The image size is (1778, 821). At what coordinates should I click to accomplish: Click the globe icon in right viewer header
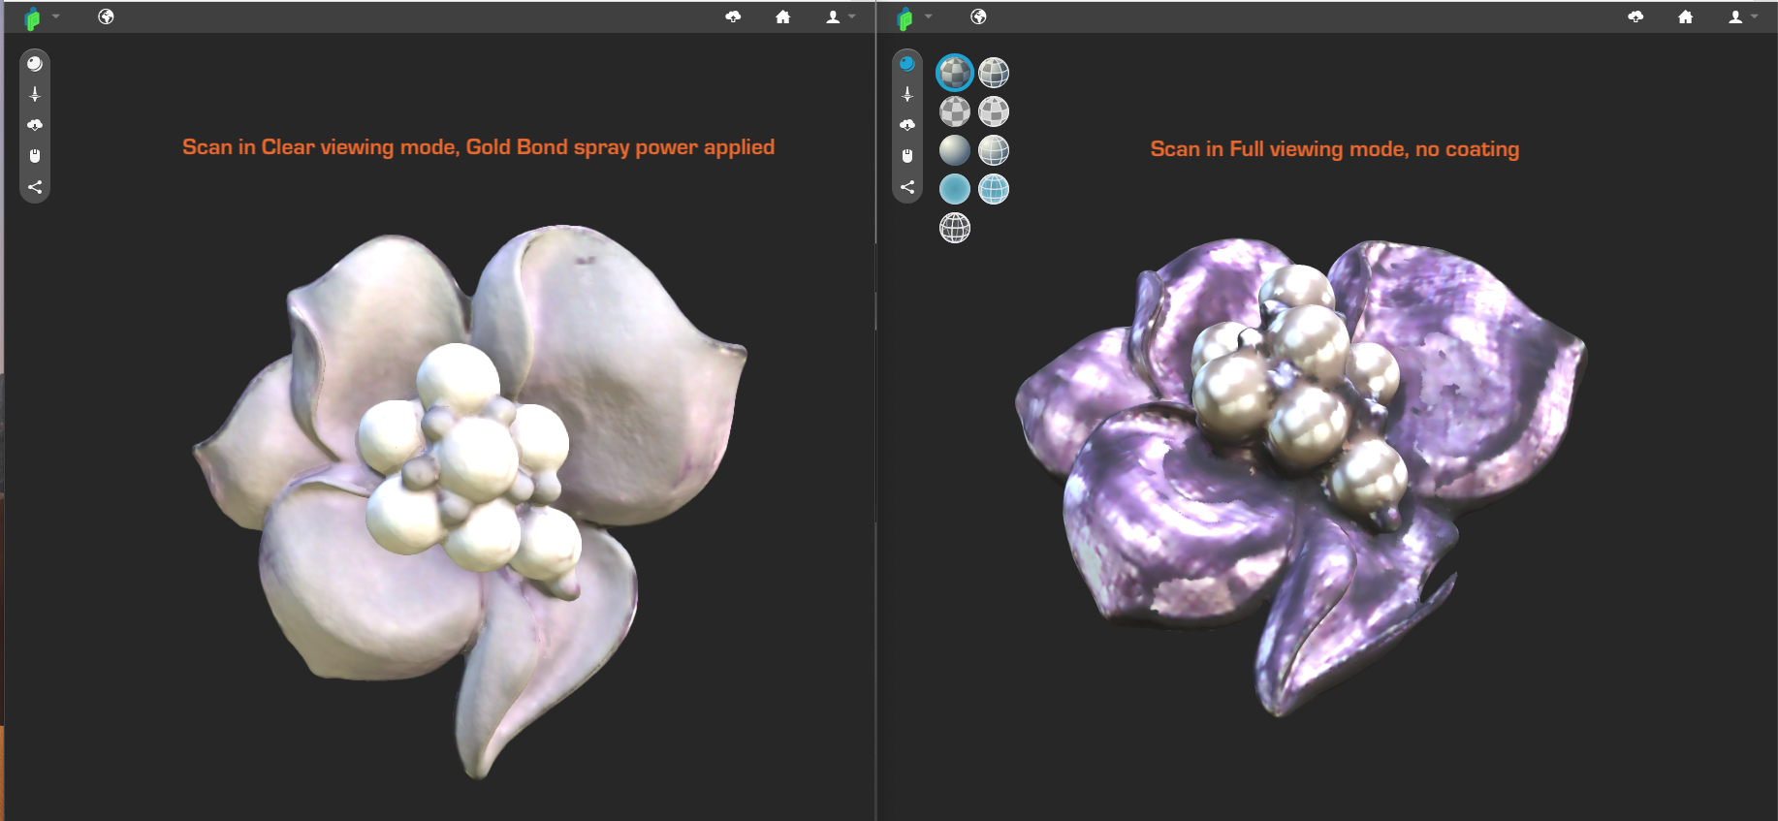point(979,16)
